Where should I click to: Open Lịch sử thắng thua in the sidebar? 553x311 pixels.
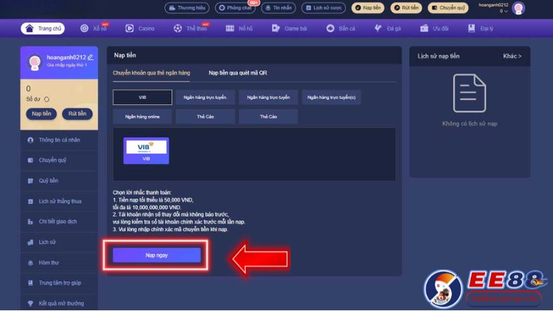[61, 201]
